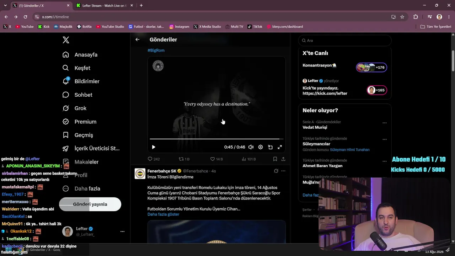Viewport: 455px width, 256px height.
Task: Mute the video volume
Action: point(251,147)
